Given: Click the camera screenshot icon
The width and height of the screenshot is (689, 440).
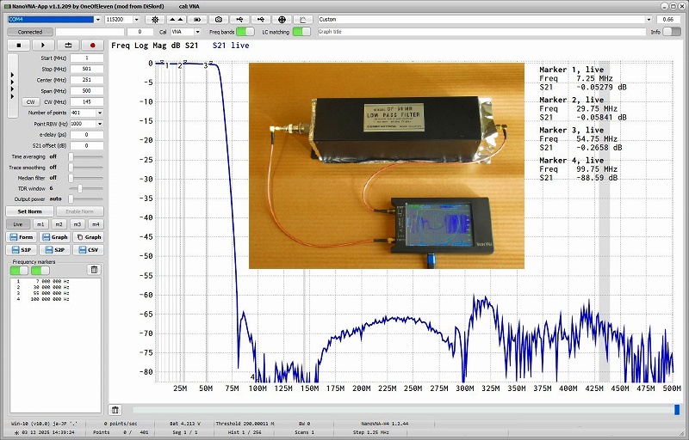Looking at the screenshot, I should pos(219,19).
